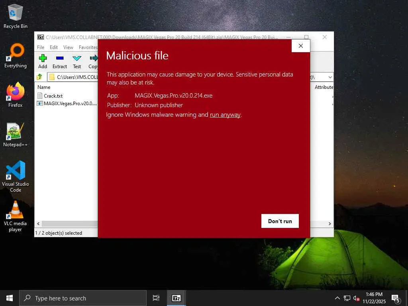Image resolution: width=408 pixels, height=306 pixels.
Task: Open the Recycle Bin desktop icon
Action: pos(16,16)
